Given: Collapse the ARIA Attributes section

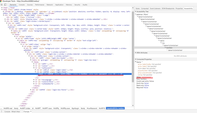Looking at the screenshot, I should (x=136, y=53).
